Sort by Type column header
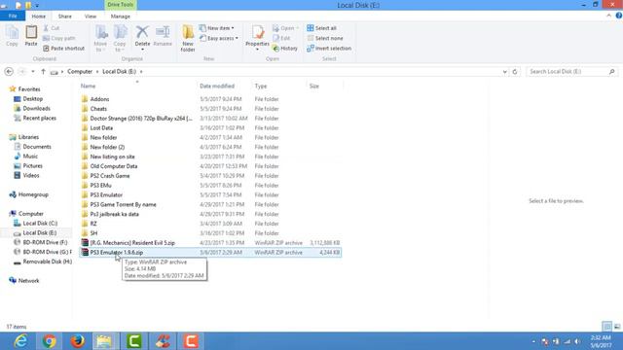This screenshot has height=350, width=623. [278, 86]
